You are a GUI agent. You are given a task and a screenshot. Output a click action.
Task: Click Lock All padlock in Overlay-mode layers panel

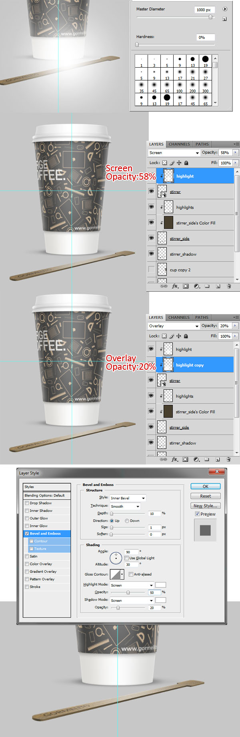[x=186, y=336]
